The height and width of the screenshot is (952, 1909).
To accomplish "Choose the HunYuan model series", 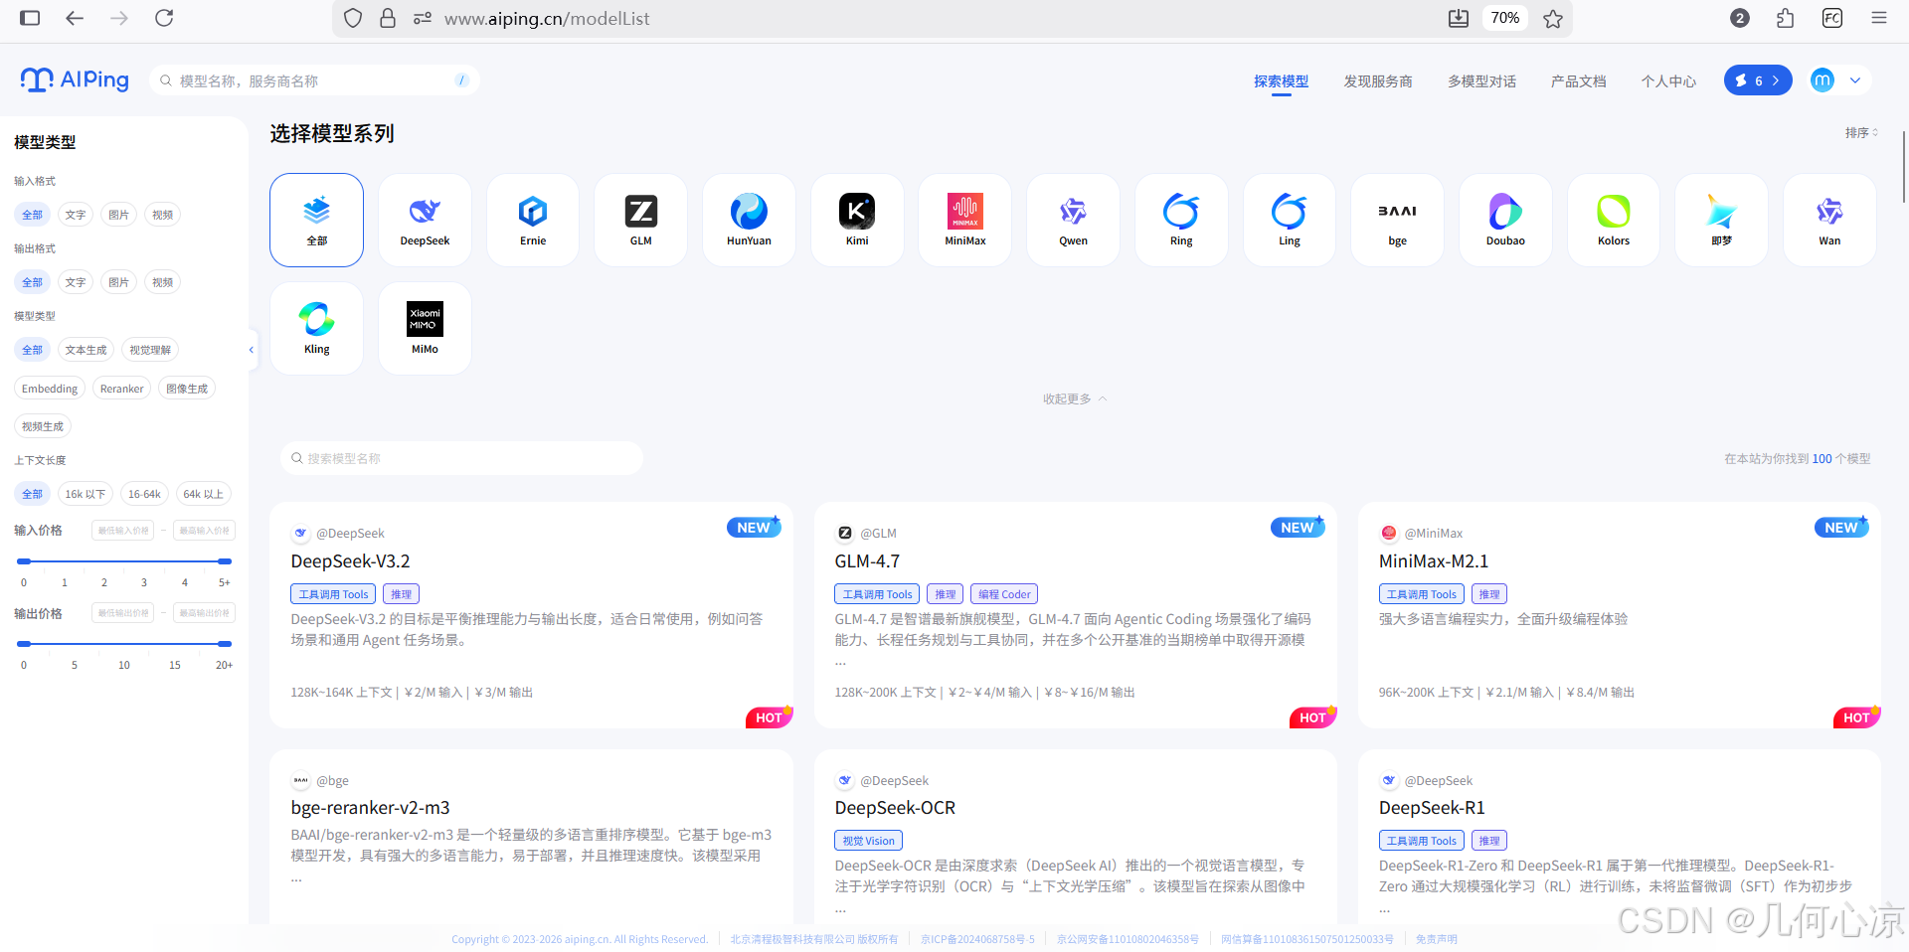I will tap(749, 220).
